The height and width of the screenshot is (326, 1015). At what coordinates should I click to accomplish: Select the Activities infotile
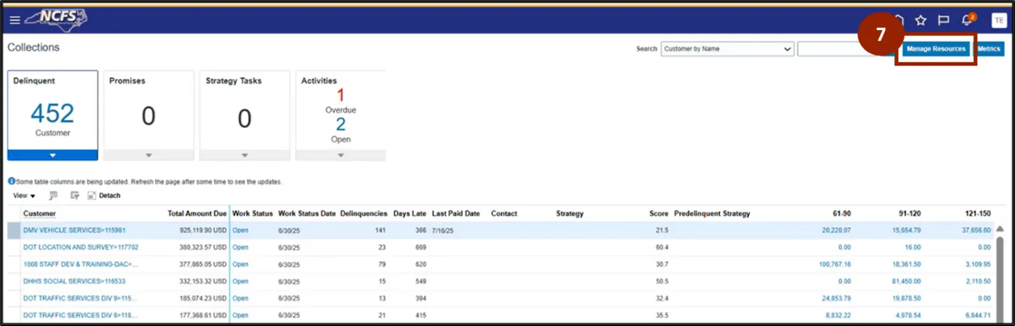coord(340,110)
